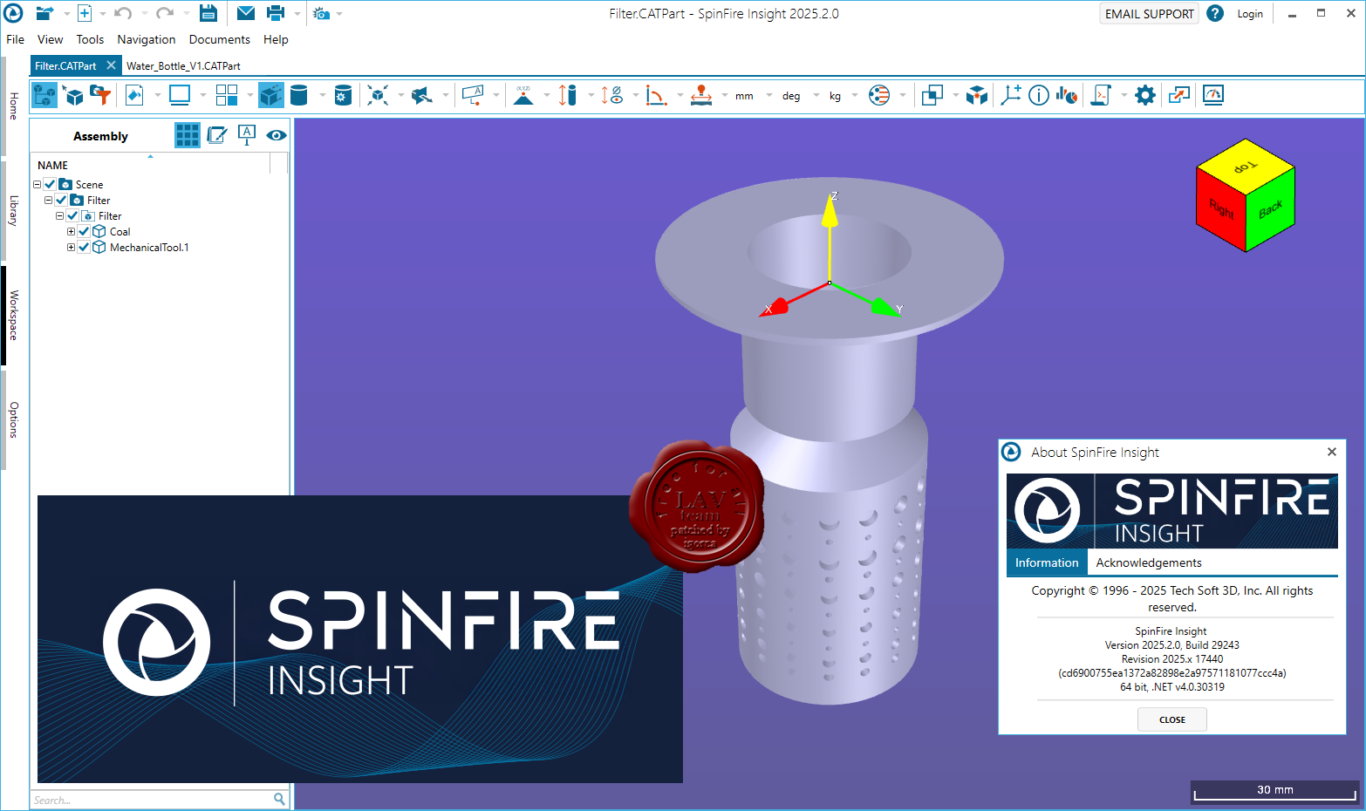Toggle the eye visibility icon in Assembly panel

pyautogui.click(x=277, y=135)
